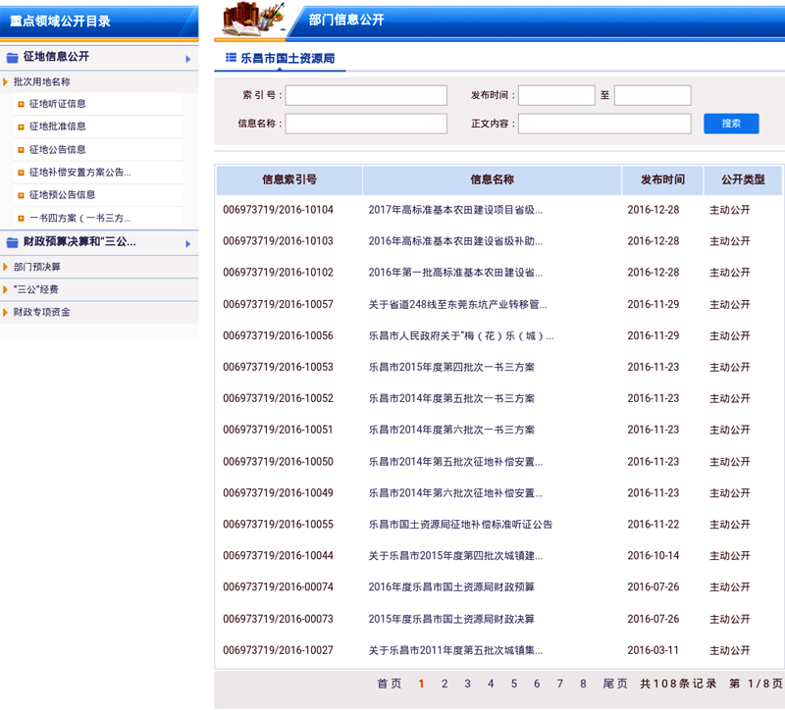This screenshot has width=785, height=710.
Task: Select the 乐昌市国土资源局 tab
Action: [287, 59]
